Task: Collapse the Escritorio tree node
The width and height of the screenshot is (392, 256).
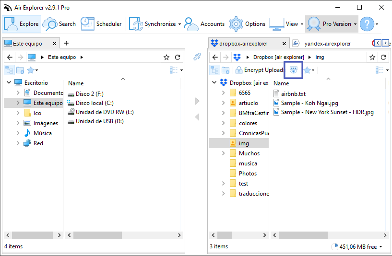Action: [x=9, y=82]
